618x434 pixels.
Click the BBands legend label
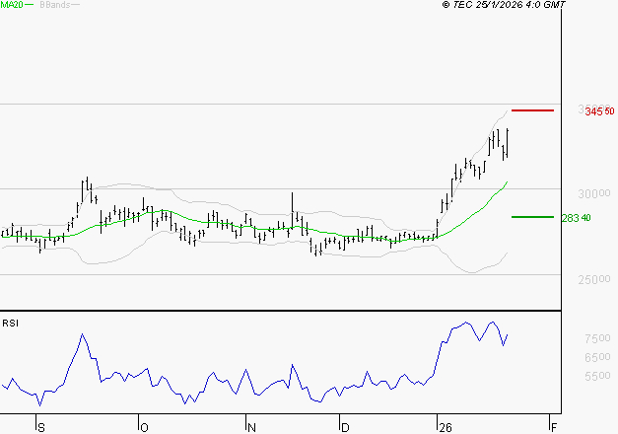[x=55, y=5]
